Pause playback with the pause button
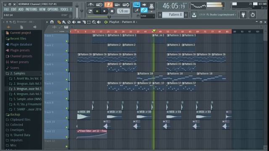 coord(97,11)
